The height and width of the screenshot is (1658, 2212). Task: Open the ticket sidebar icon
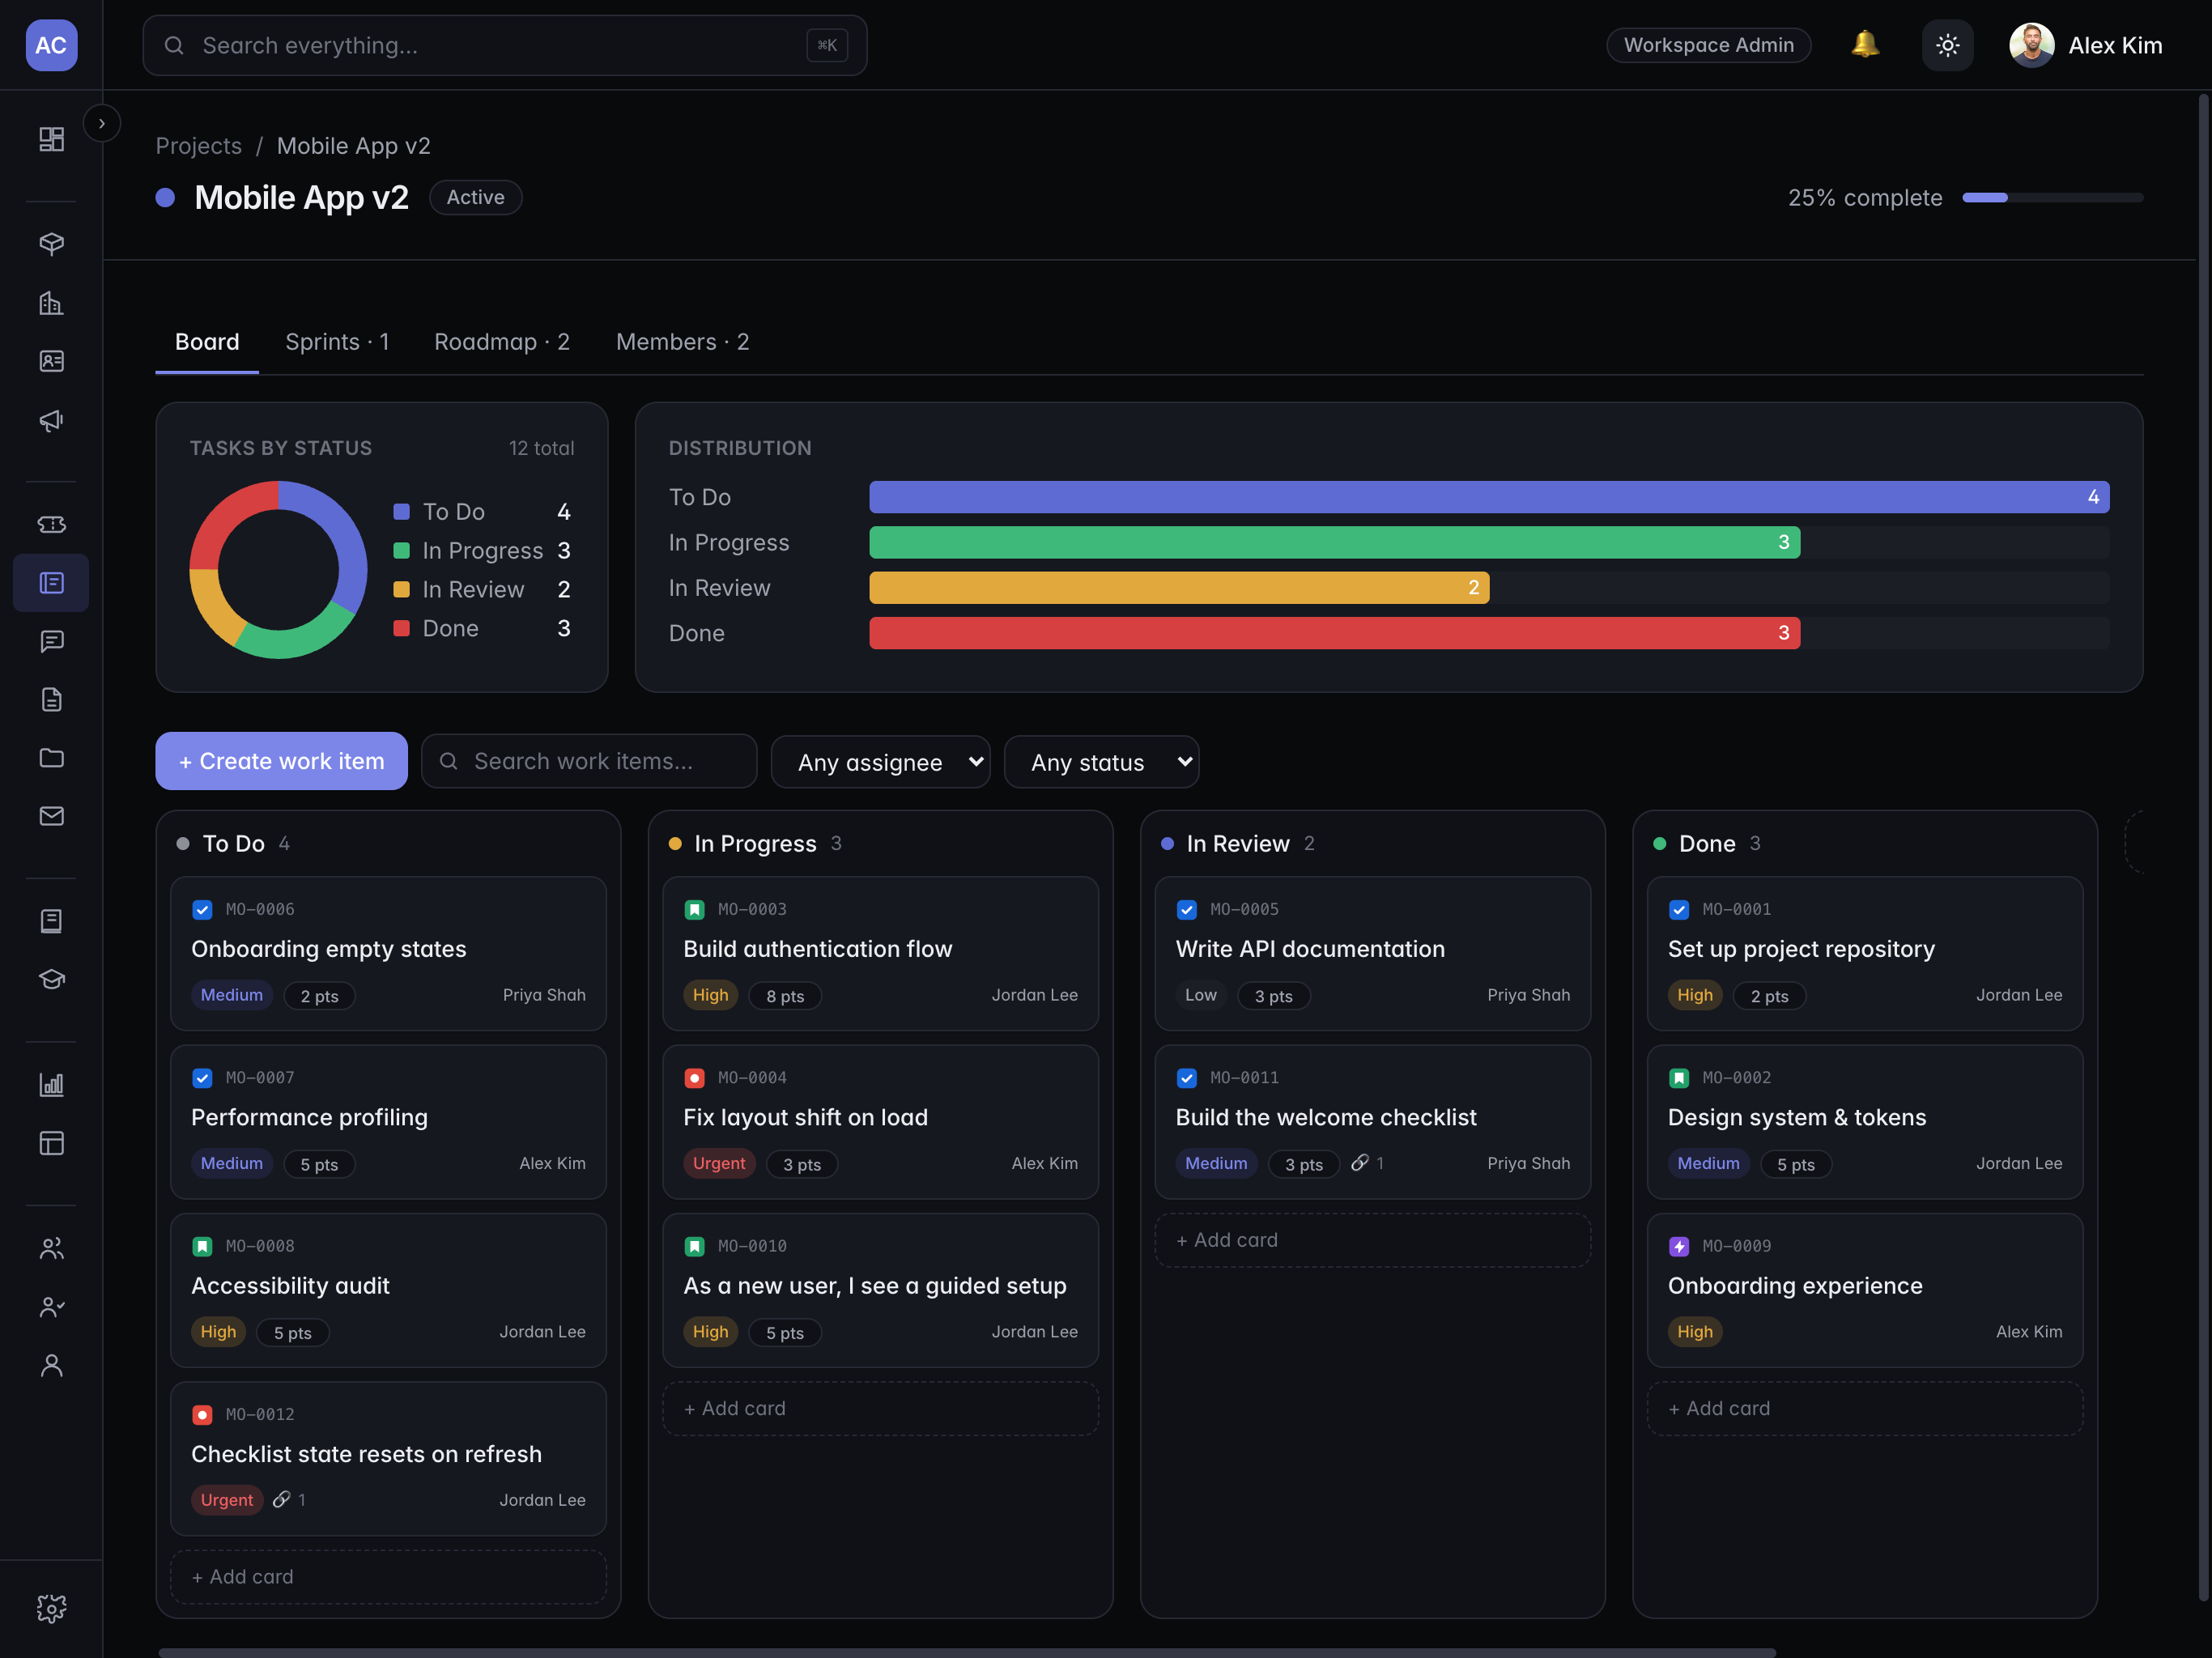pos(51,524)
